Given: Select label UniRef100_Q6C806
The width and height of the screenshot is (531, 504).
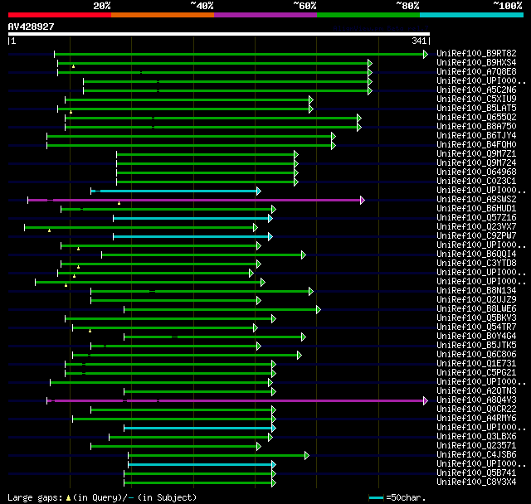Looking at the screenshot, I should 476,355.
